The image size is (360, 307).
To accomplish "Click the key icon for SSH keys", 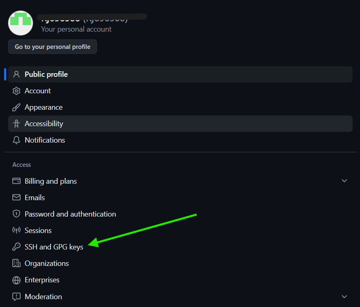I will 16,247.
